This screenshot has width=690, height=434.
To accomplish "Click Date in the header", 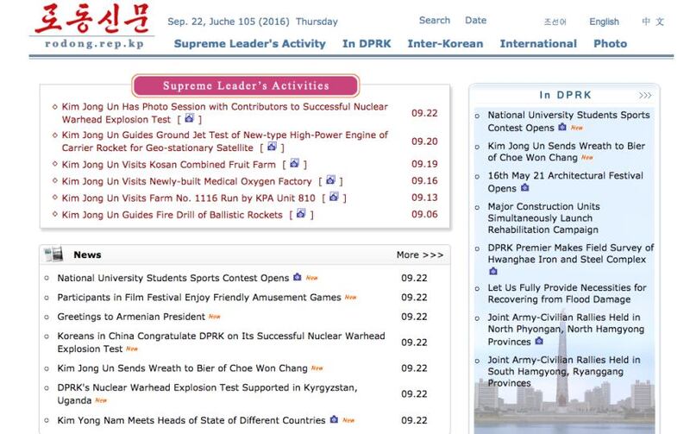I will point(476,20).
